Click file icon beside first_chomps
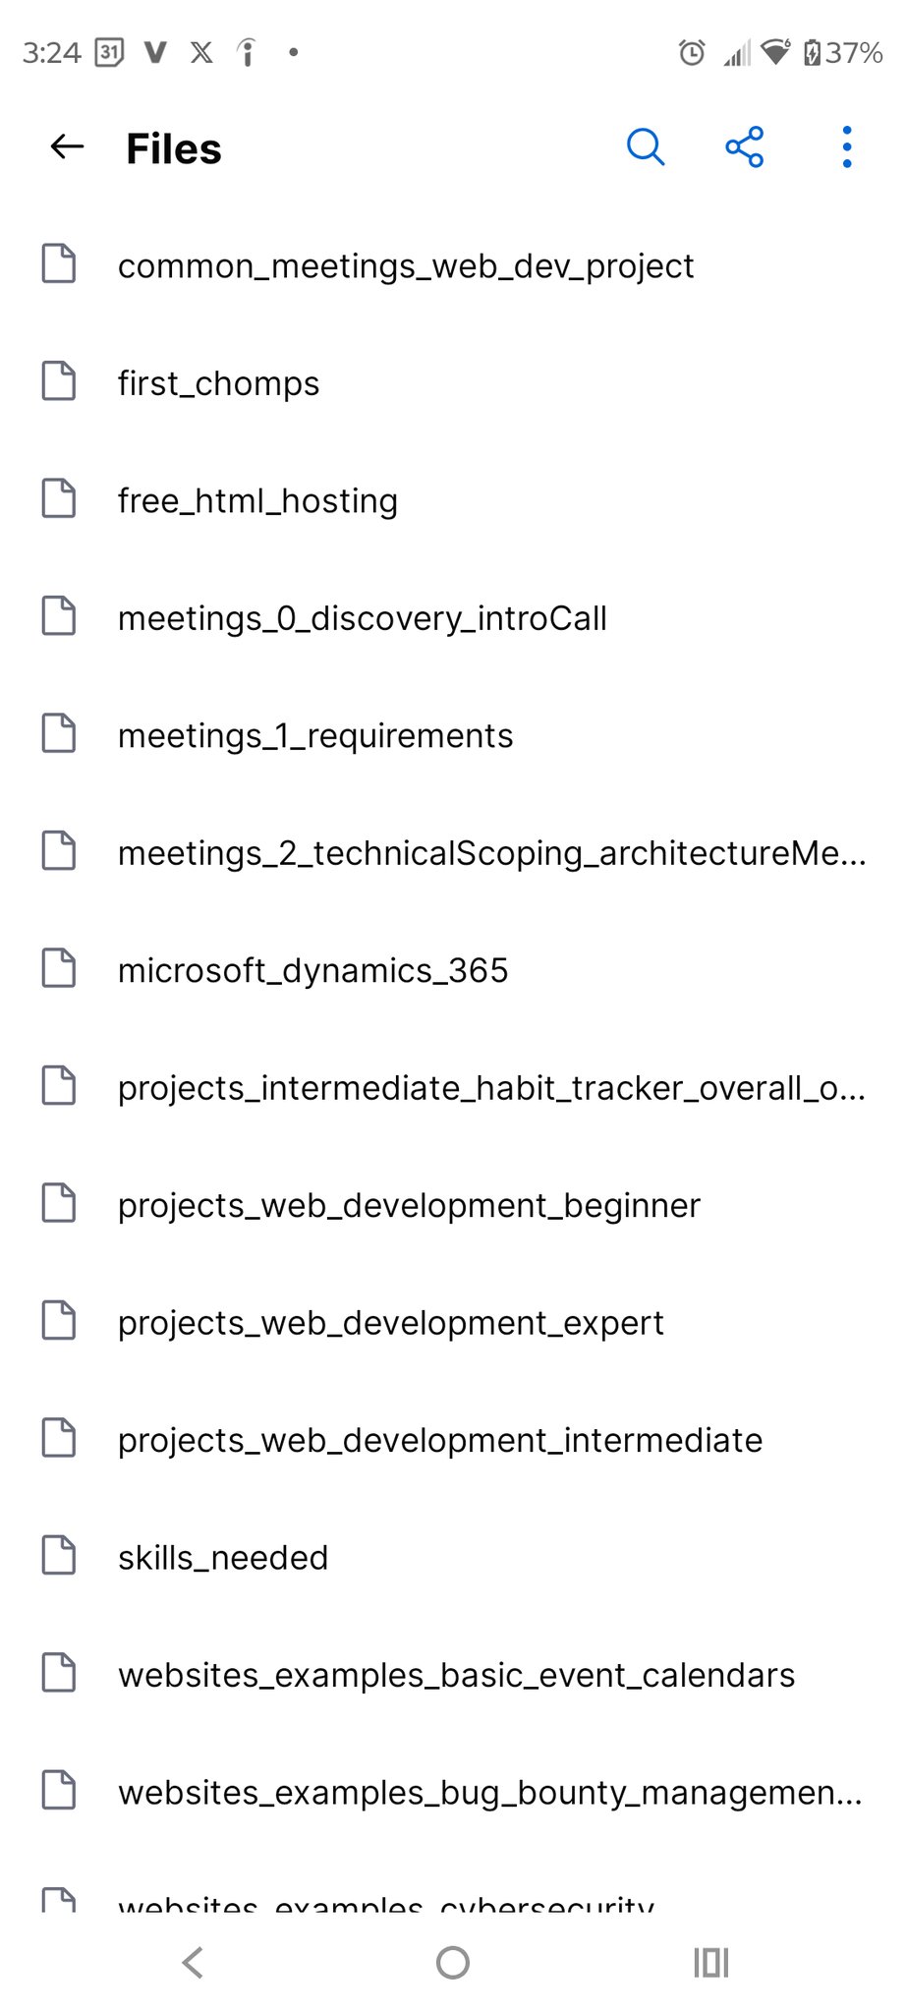906x2013 pixels. [x=59, y=381]
